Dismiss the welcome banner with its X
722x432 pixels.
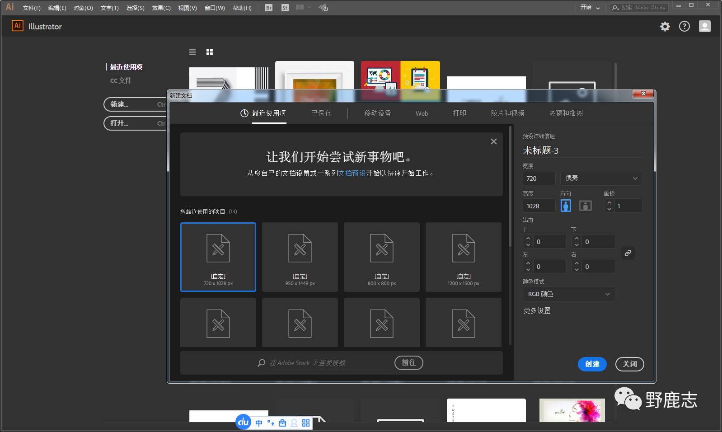coord(493,141)
